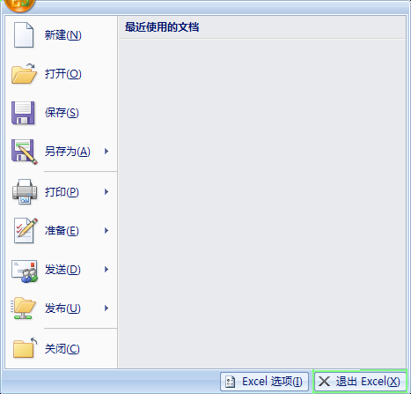
Task: Expand the 另存为(A) submenu arrow
Action: 106,152
